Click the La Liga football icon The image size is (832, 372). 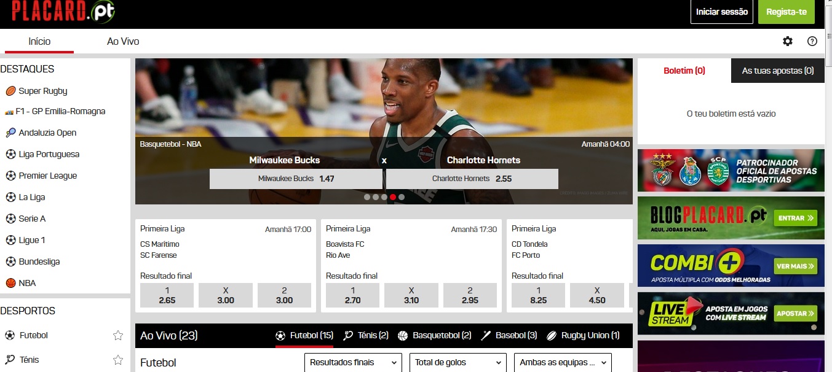coord(10,197)
